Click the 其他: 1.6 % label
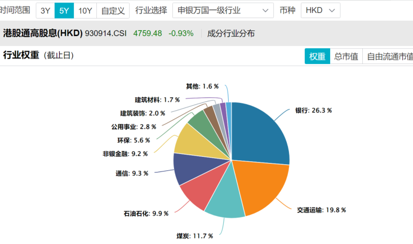 [x=202, y=86]
